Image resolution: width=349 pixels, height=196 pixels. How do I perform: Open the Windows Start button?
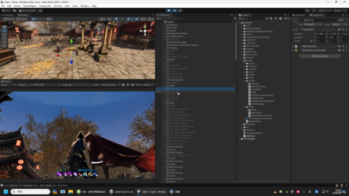click(x=6, y=192)
